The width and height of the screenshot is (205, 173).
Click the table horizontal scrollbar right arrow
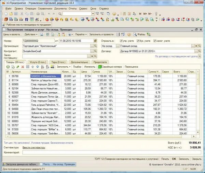click(x=194, y=136)
